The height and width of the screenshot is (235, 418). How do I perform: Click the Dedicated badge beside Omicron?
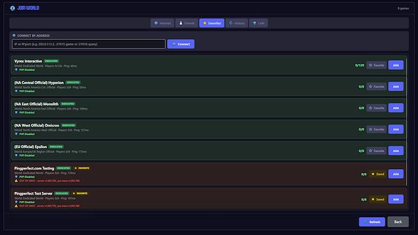click(69, 125)
